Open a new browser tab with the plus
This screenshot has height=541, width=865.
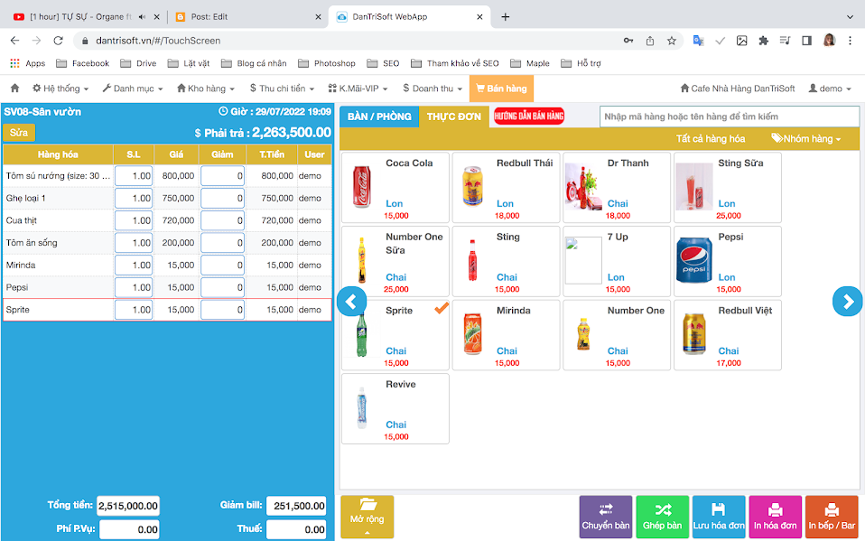tap(505, 16)
